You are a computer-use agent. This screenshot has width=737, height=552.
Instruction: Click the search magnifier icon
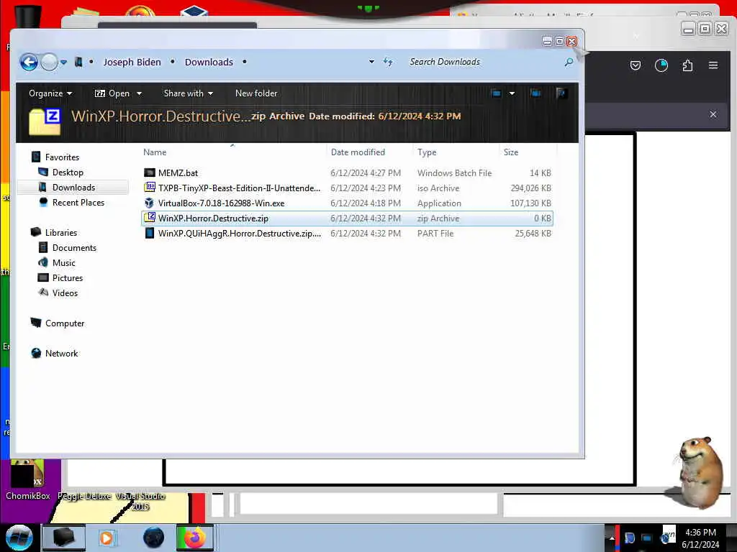point(569,62)
